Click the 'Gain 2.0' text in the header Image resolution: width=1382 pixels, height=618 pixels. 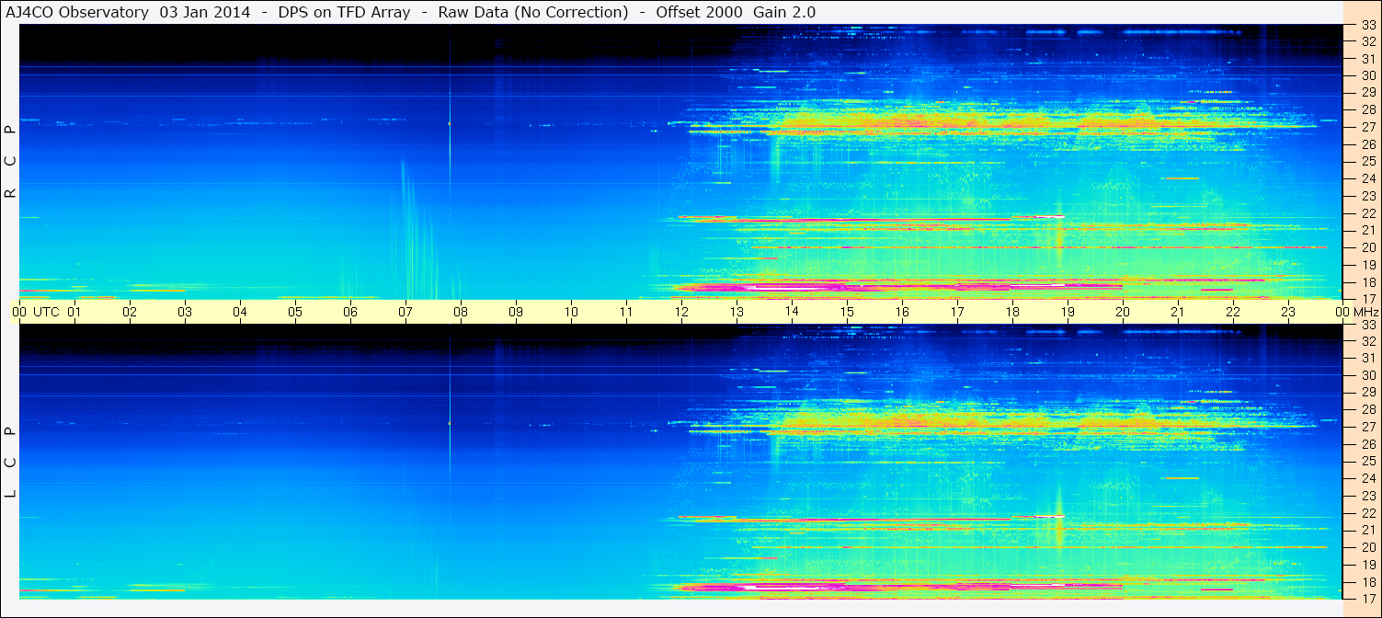pos(783,12)
